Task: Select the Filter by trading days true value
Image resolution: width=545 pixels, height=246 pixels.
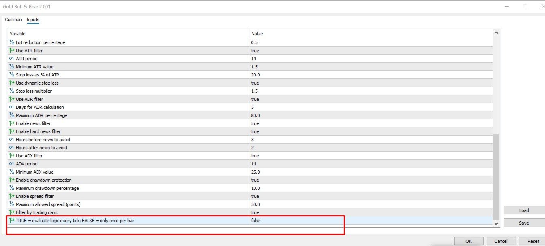Action: point(371,212)
